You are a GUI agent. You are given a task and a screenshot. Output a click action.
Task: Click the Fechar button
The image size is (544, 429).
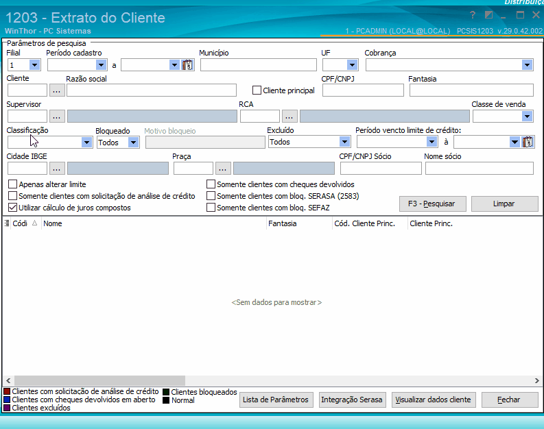(509, 400)
